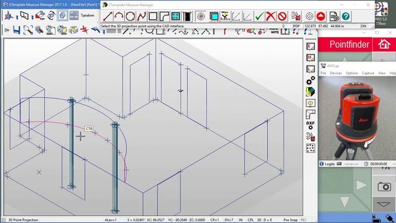Expand the Pointfinder down-triangle panel button

click(x=384, y=204)
